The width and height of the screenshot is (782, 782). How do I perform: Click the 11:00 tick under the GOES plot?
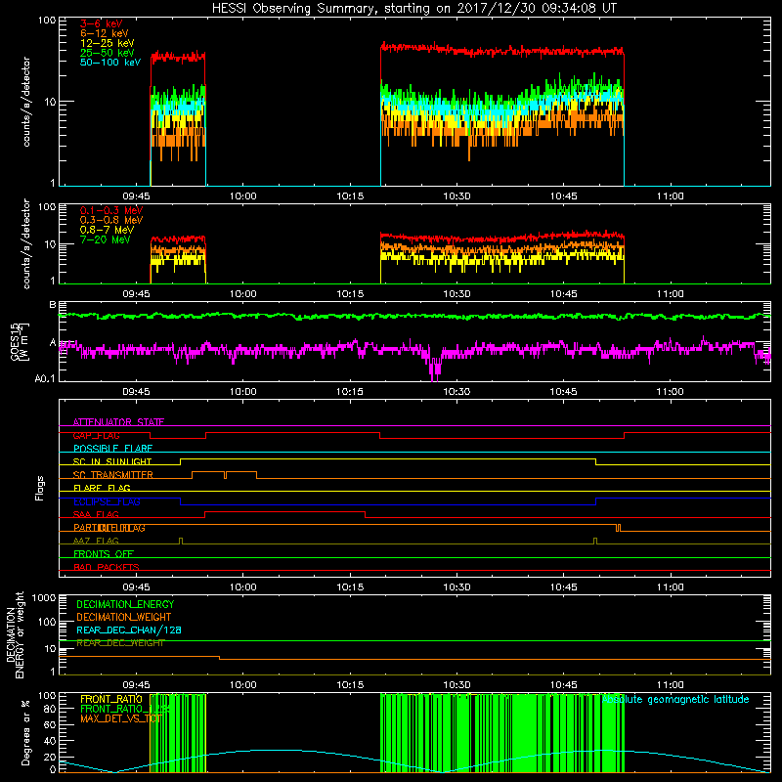[671, 392]
